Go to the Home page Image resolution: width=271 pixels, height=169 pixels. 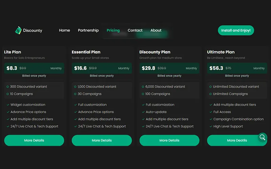click(64, 30)
